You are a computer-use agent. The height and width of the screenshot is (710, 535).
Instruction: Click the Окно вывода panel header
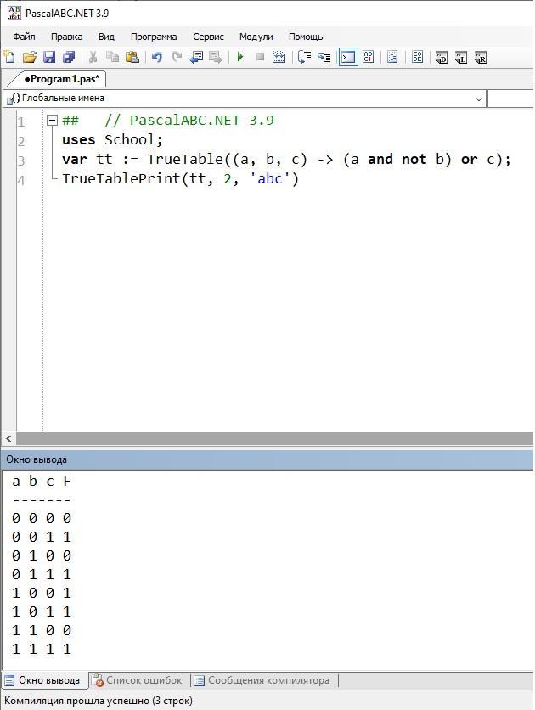[267, 459]
